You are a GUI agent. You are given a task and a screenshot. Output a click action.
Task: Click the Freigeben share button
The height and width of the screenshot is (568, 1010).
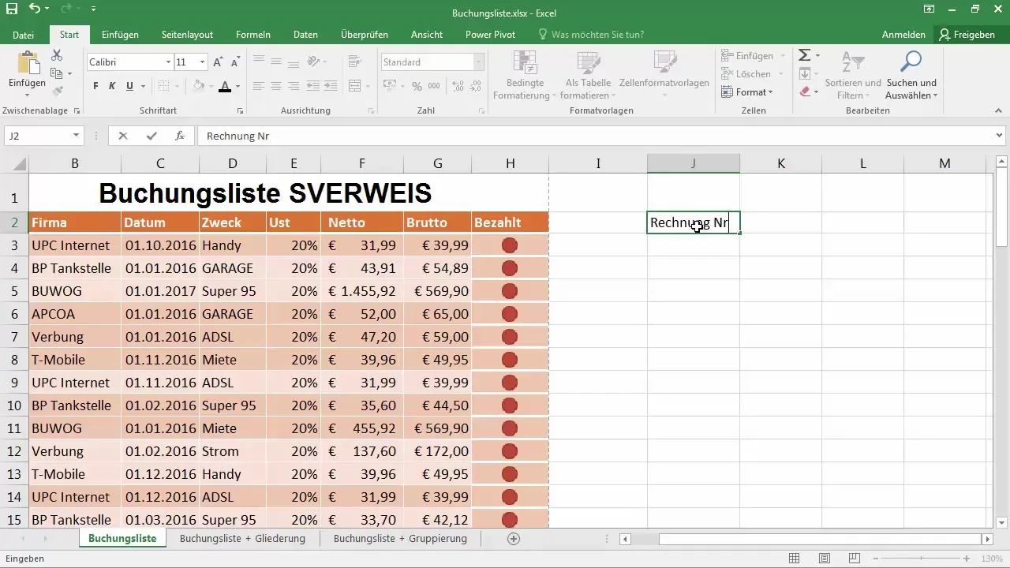967,35
